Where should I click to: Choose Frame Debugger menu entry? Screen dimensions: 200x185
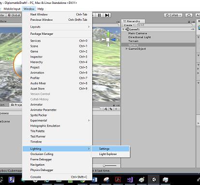(57, 159)
